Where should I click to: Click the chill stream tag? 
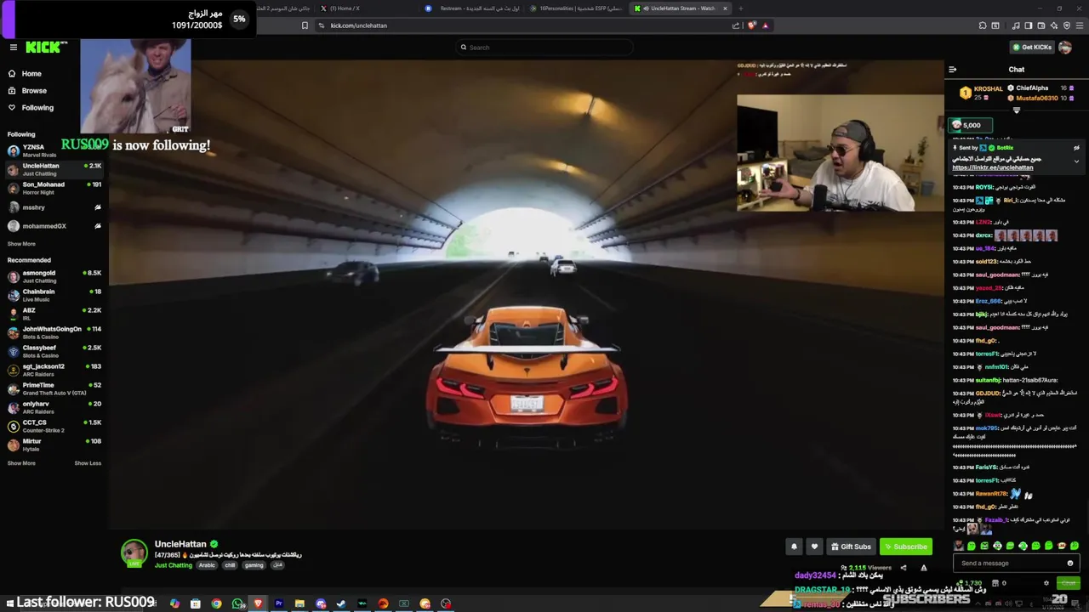[x=230, y=565]
